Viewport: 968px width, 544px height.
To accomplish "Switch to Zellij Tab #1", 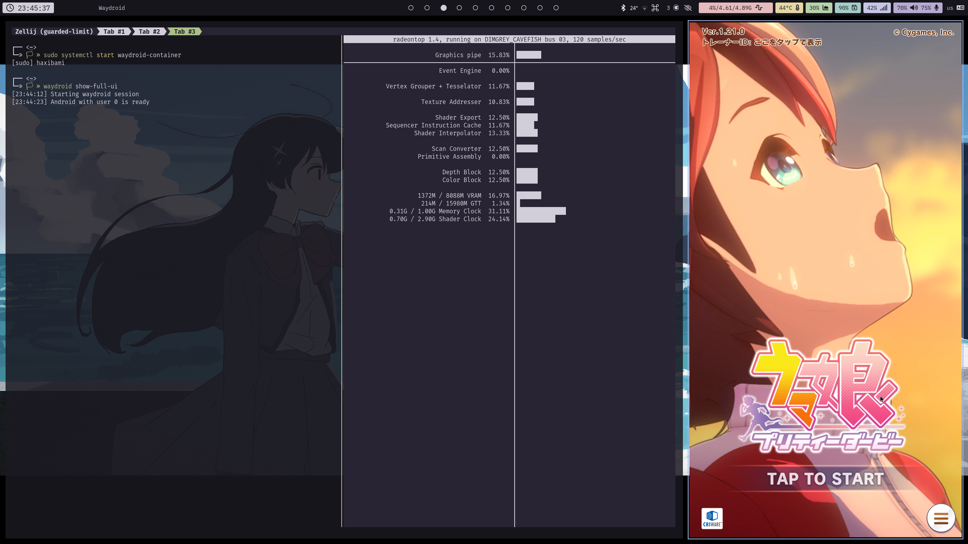I will (114, 31).
